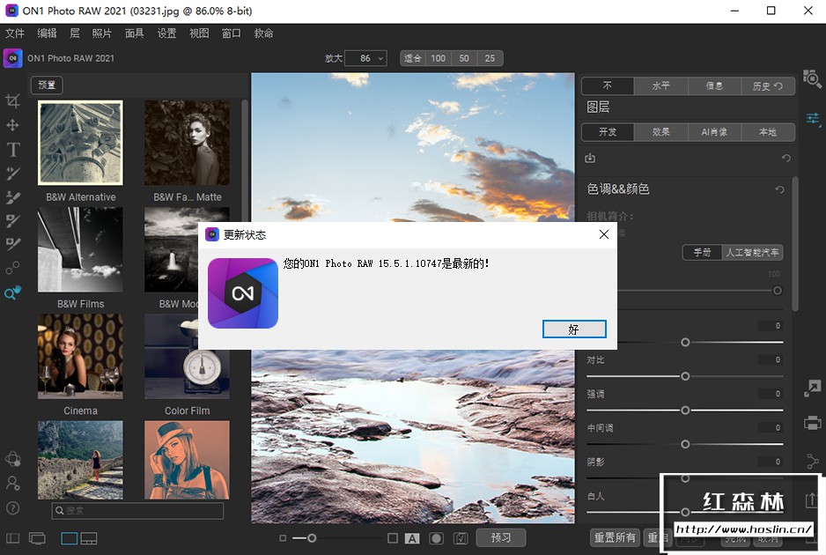This screenshot has width=826, height=555.
Task: Switch to the 信息 tab
Action: [x=714, y=85]
